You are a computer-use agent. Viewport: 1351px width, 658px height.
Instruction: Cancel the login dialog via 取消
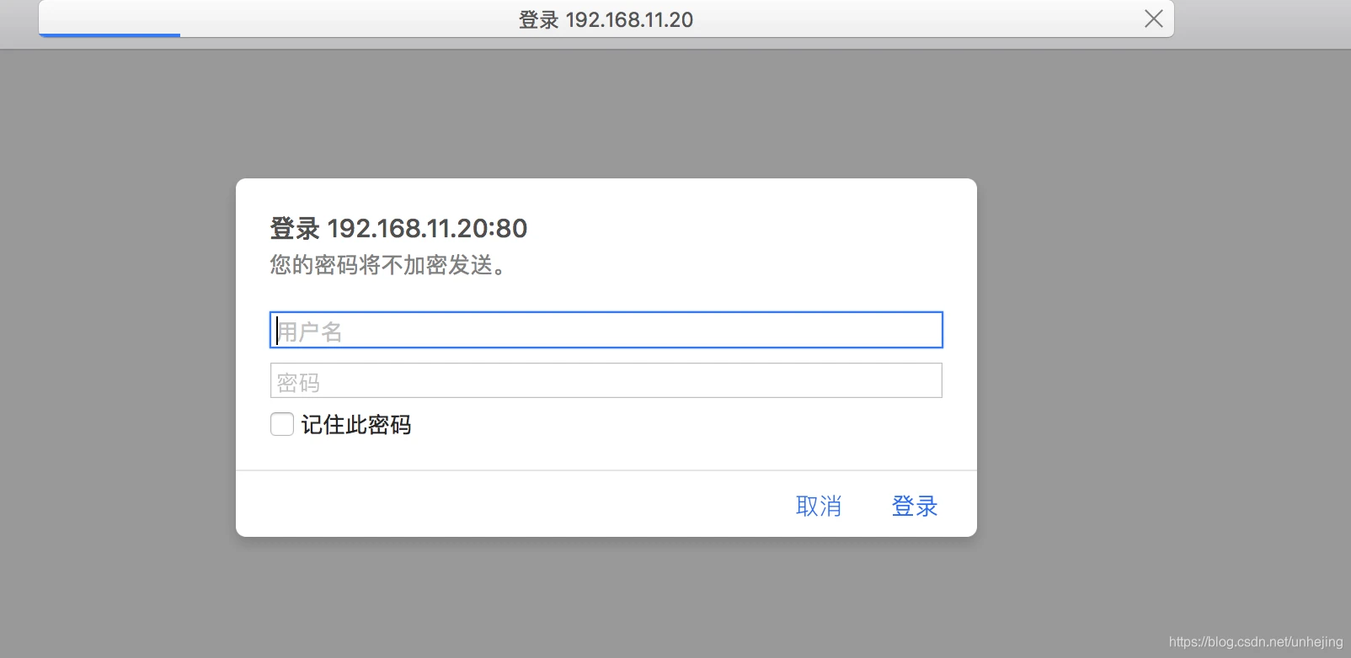pos(819,506)
